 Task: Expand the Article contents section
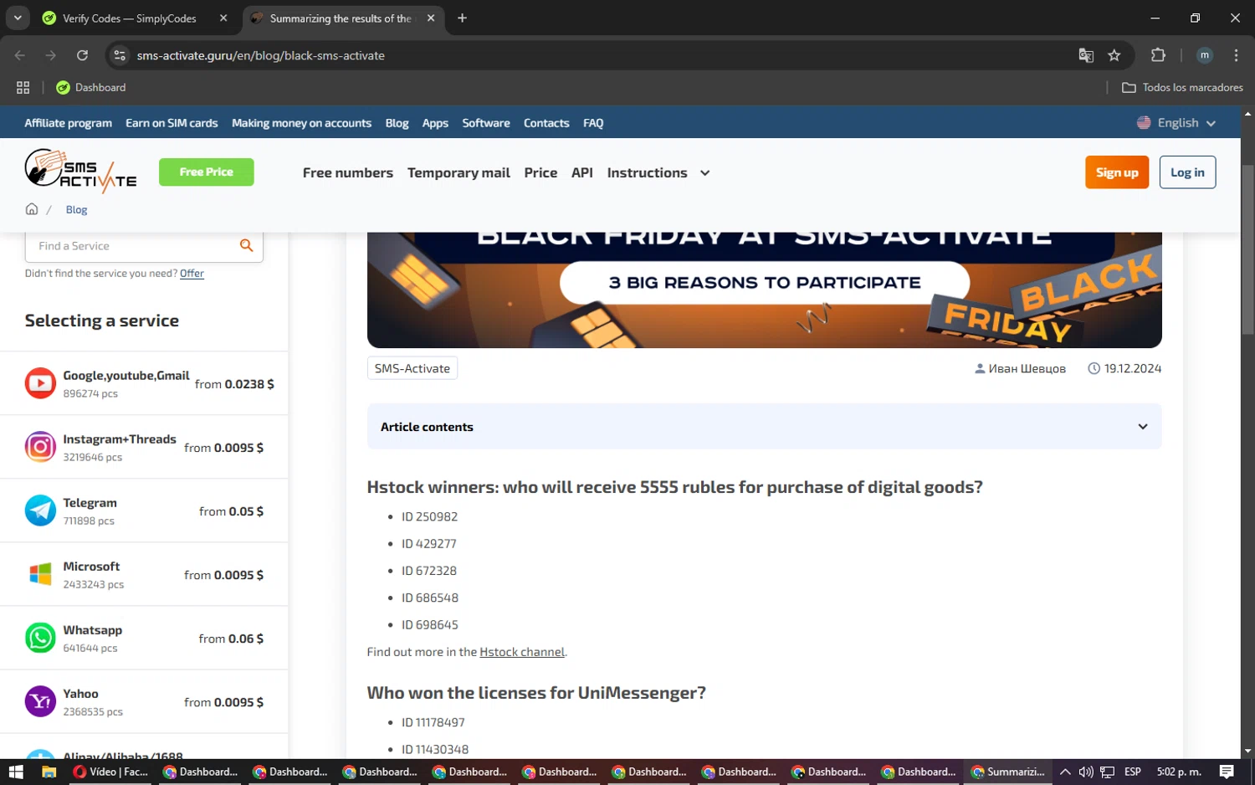tap(764, 427)
